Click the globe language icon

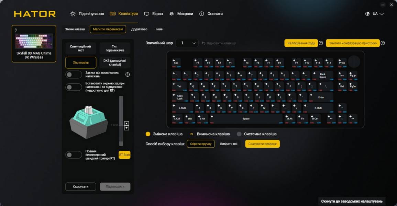[367, 14]
